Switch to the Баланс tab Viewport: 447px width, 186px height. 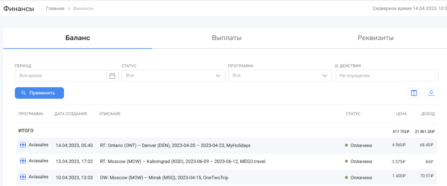click(x=78, y=38)
